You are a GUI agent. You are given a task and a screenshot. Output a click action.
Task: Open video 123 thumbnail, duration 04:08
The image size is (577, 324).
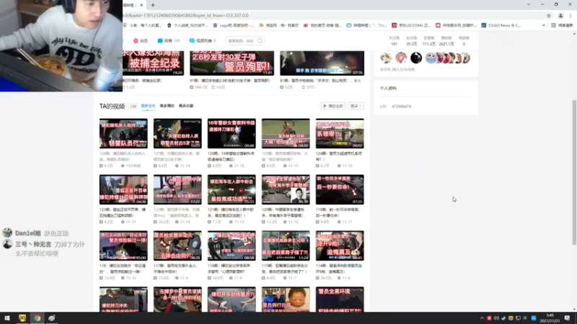[x=123, y=189]
